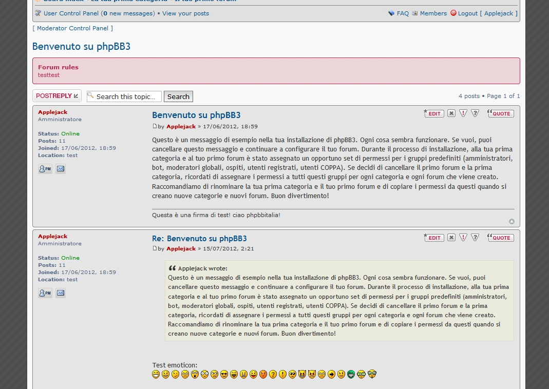Click Applejack author link in first post byline
Screen dimensions: 549x389
coord(181,126)
